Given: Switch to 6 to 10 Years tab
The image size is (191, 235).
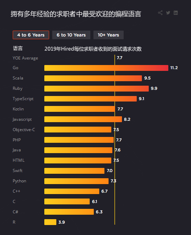Looking at the screenshot, I should tap(71, 35).
